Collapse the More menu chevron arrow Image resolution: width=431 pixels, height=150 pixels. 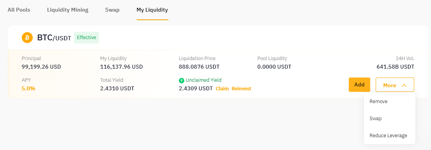(404, 86)
